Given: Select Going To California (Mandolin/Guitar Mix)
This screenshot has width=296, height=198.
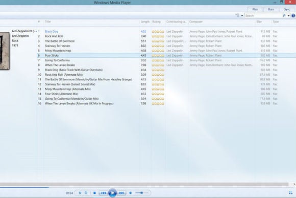Looking at the screenshot, I should (72, 99).
